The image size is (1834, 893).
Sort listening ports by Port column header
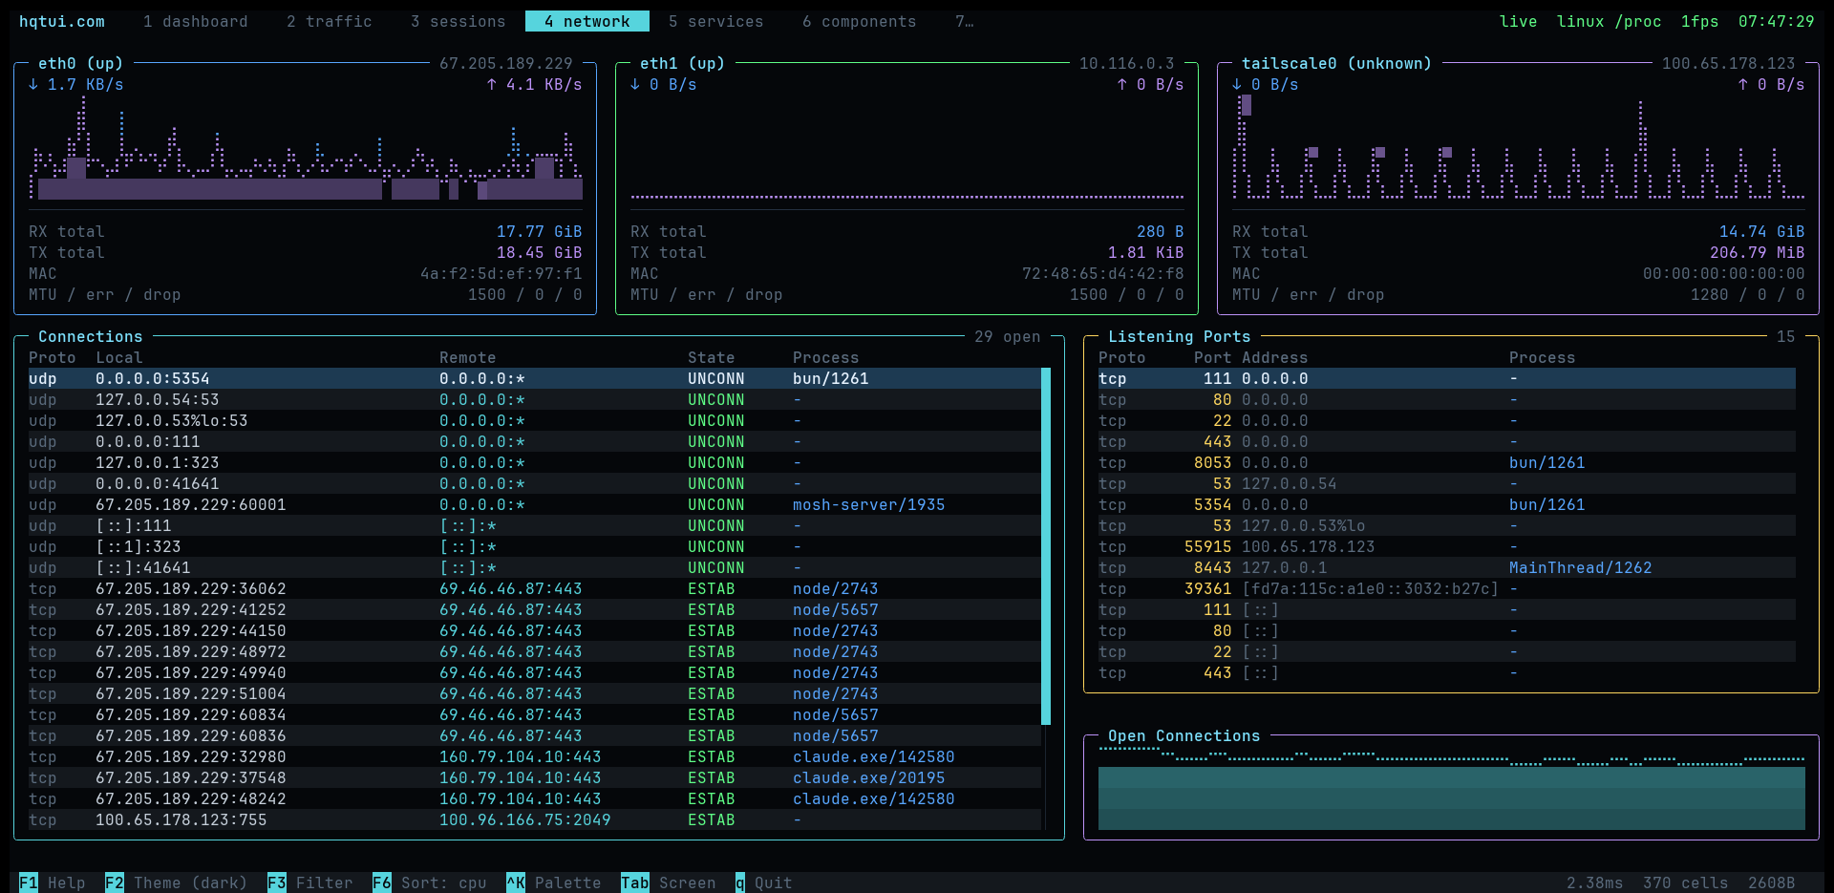click(1213, 357)
